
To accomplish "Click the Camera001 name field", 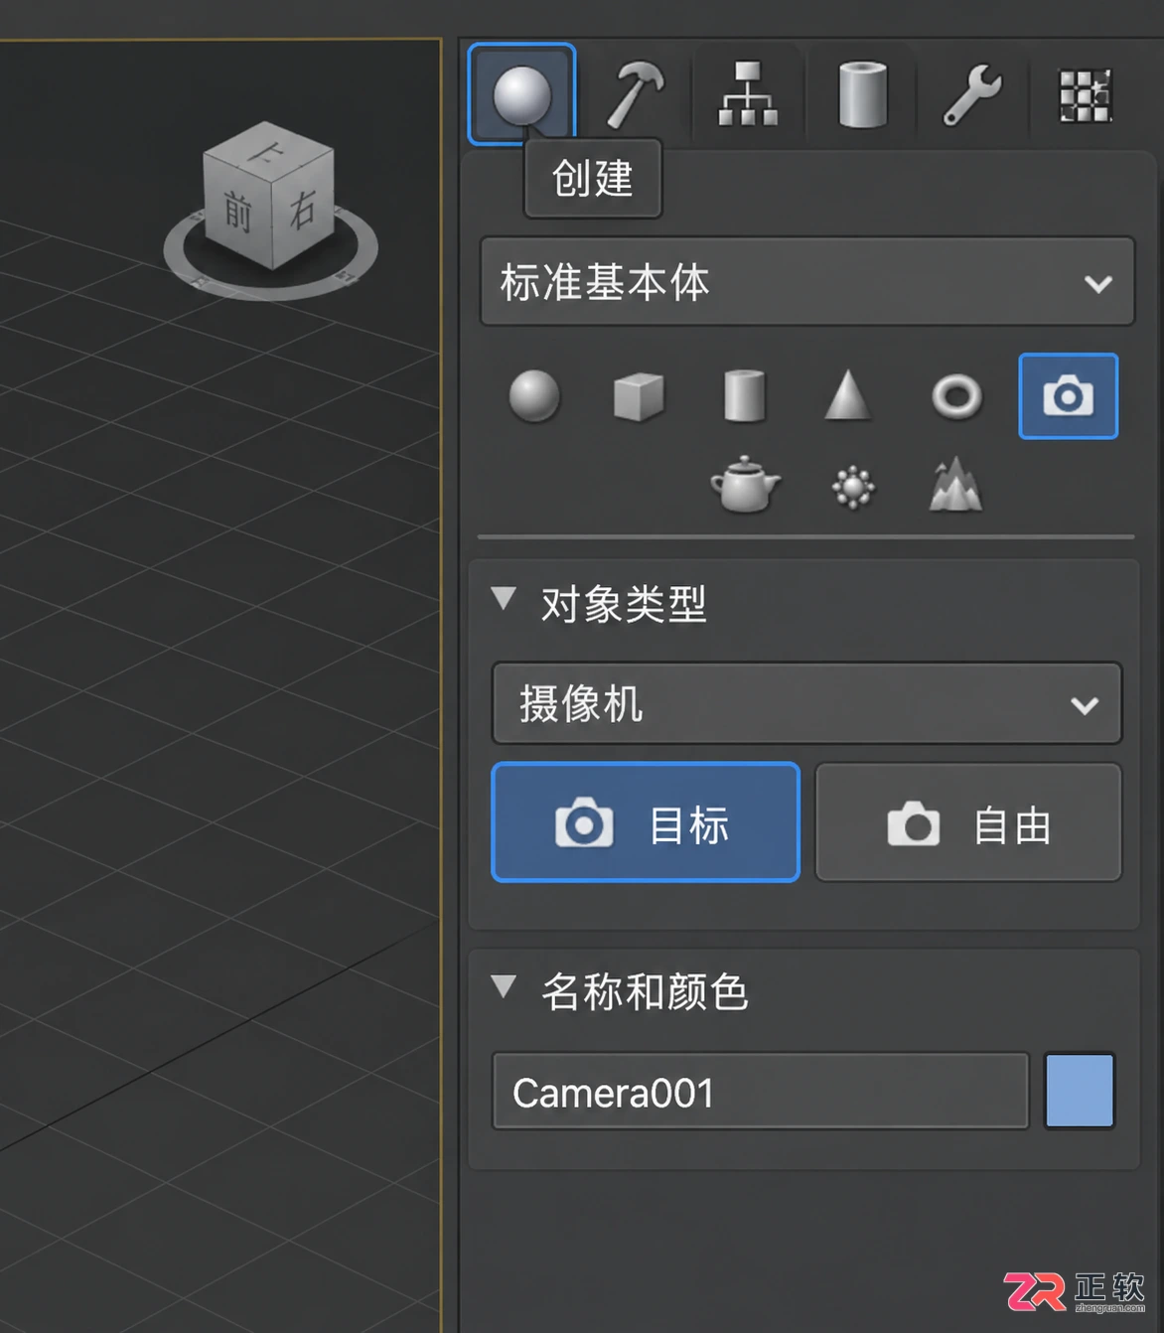I will coord(760,1092).
